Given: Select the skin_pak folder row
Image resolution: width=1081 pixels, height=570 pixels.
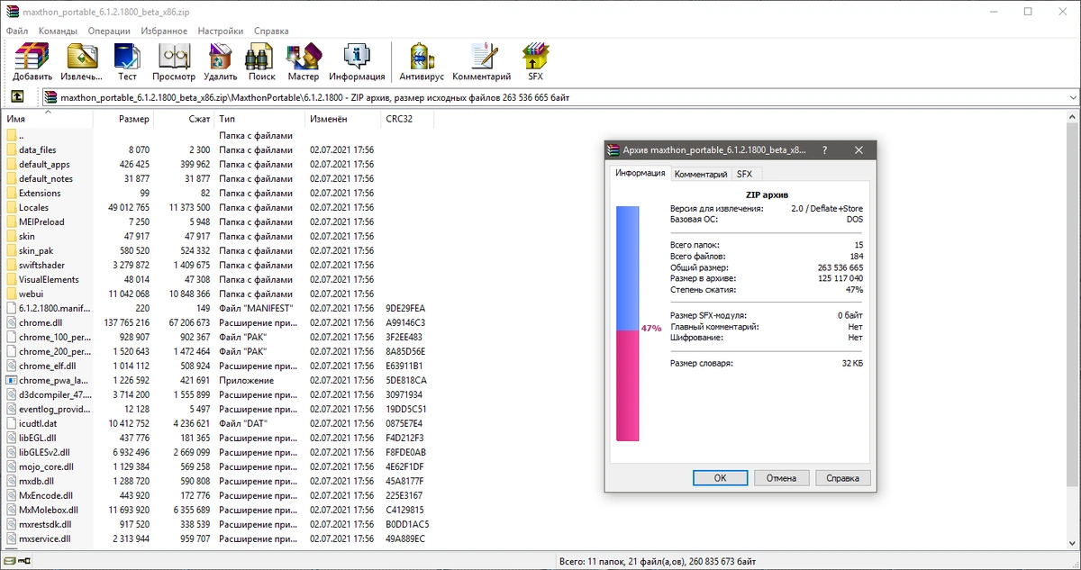Looking at the screenshot, I should tap(217, 250).
